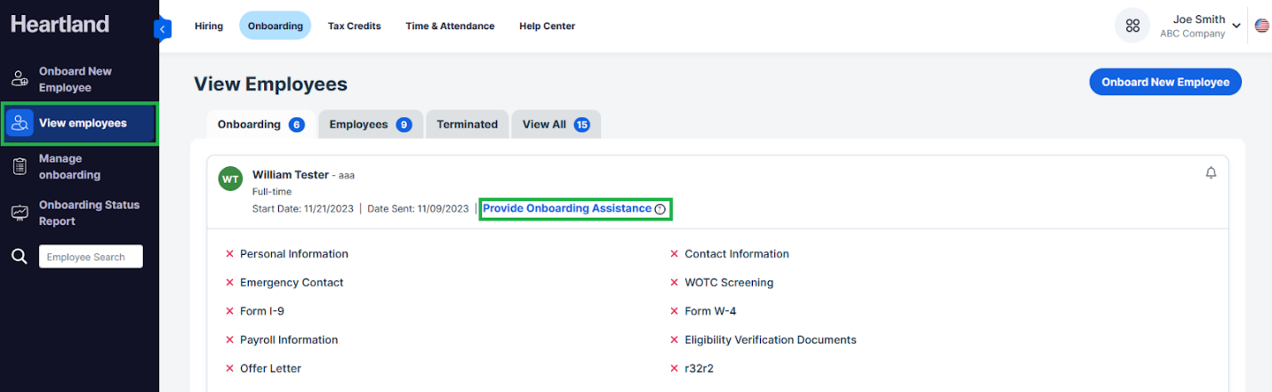Click the Form W-4 item
Screen dimensions: 1272x392
(710, 311)
